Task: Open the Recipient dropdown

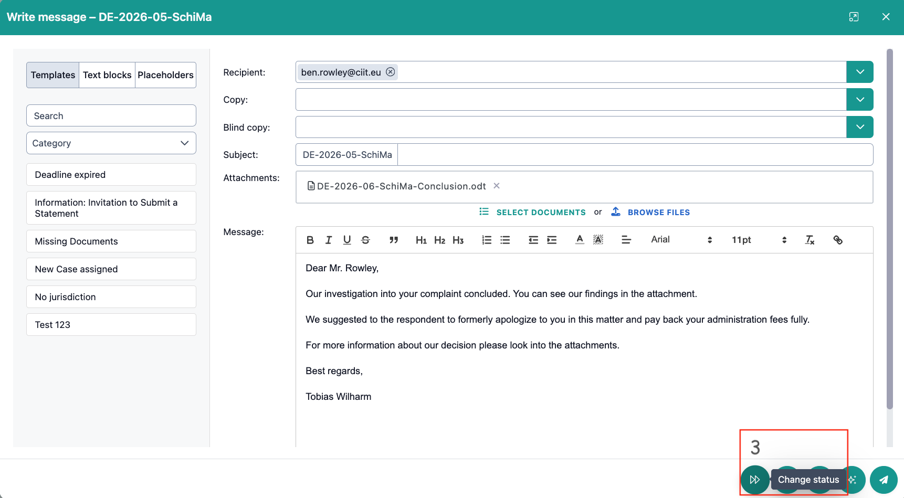Action: (x=860, y=72)
